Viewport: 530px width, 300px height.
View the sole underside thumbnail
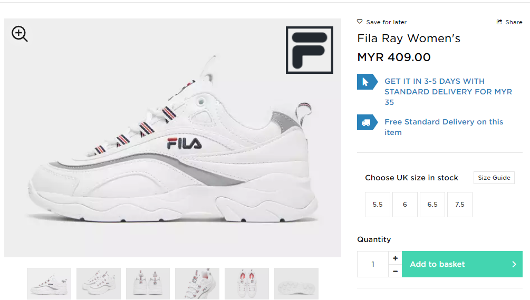296,284
